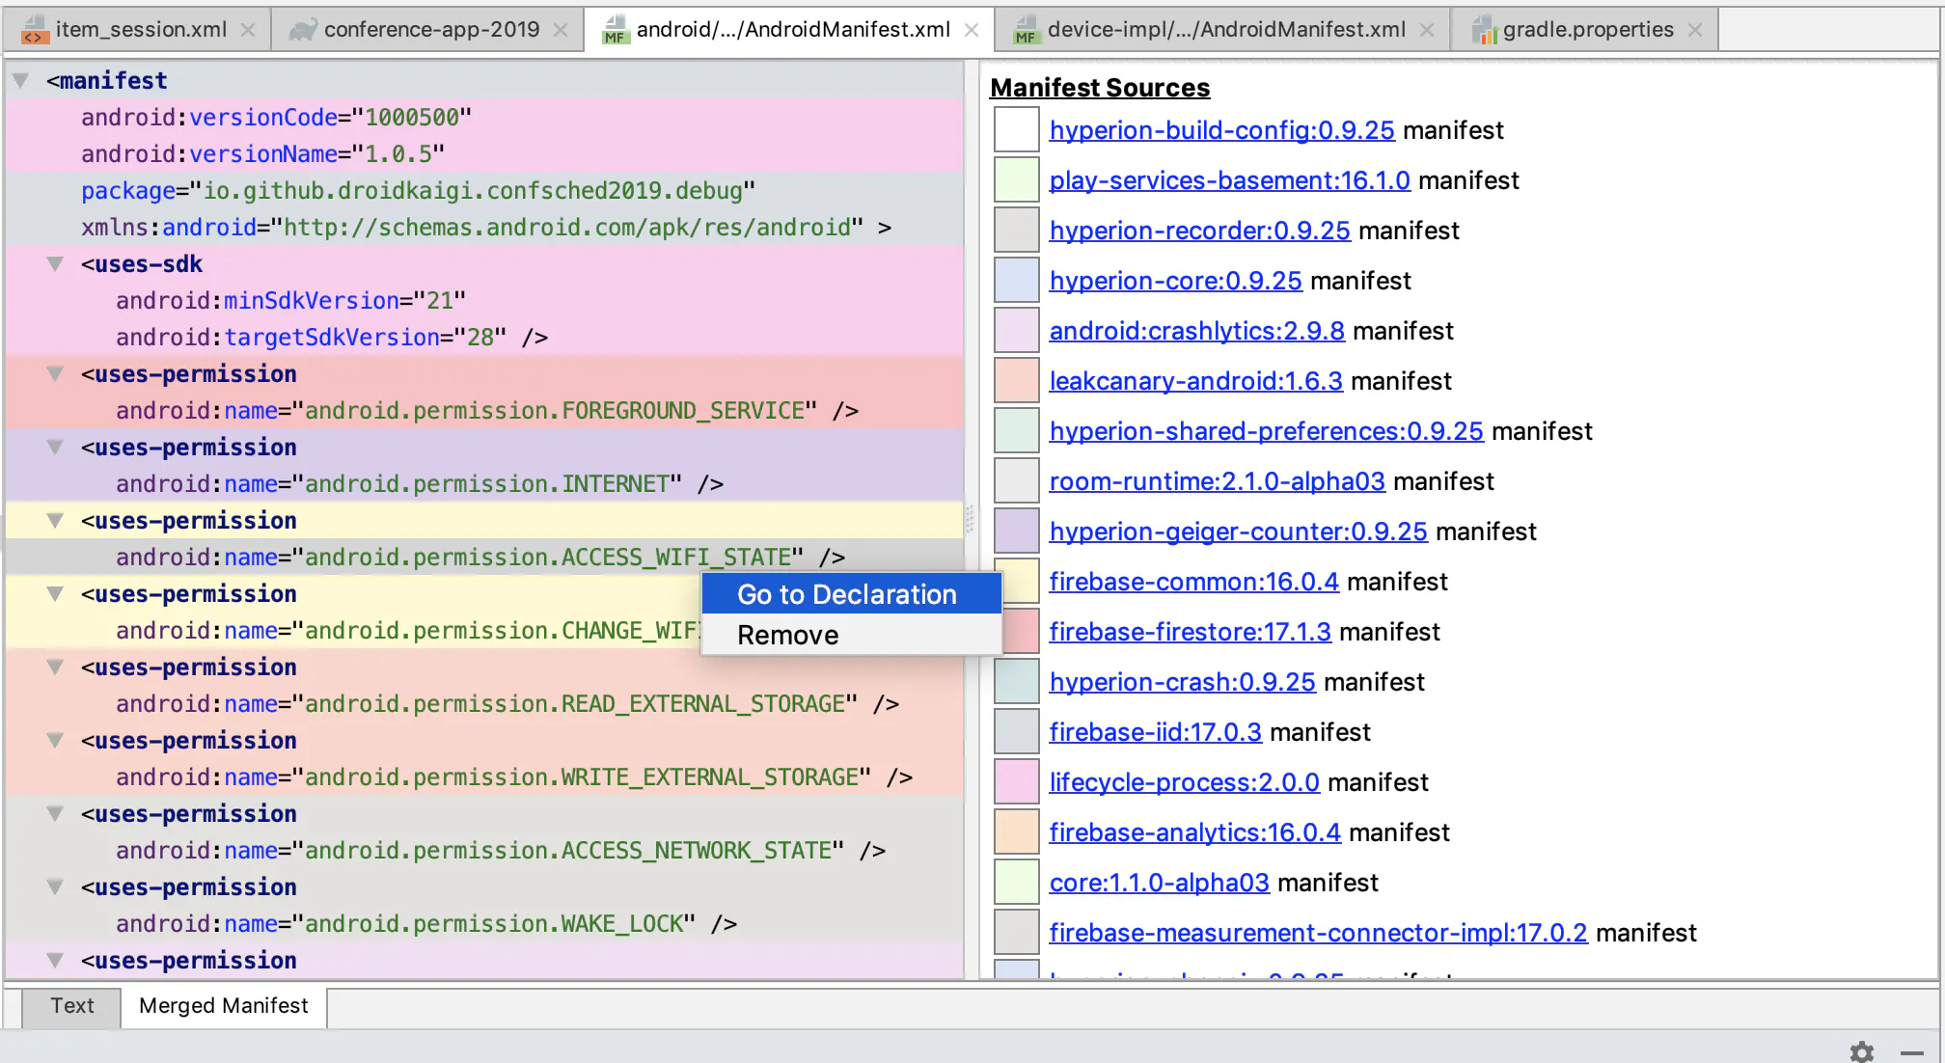Click the android:versionName attribute line
This screenshot has width=1945, height=1063.
click(262, 154)
